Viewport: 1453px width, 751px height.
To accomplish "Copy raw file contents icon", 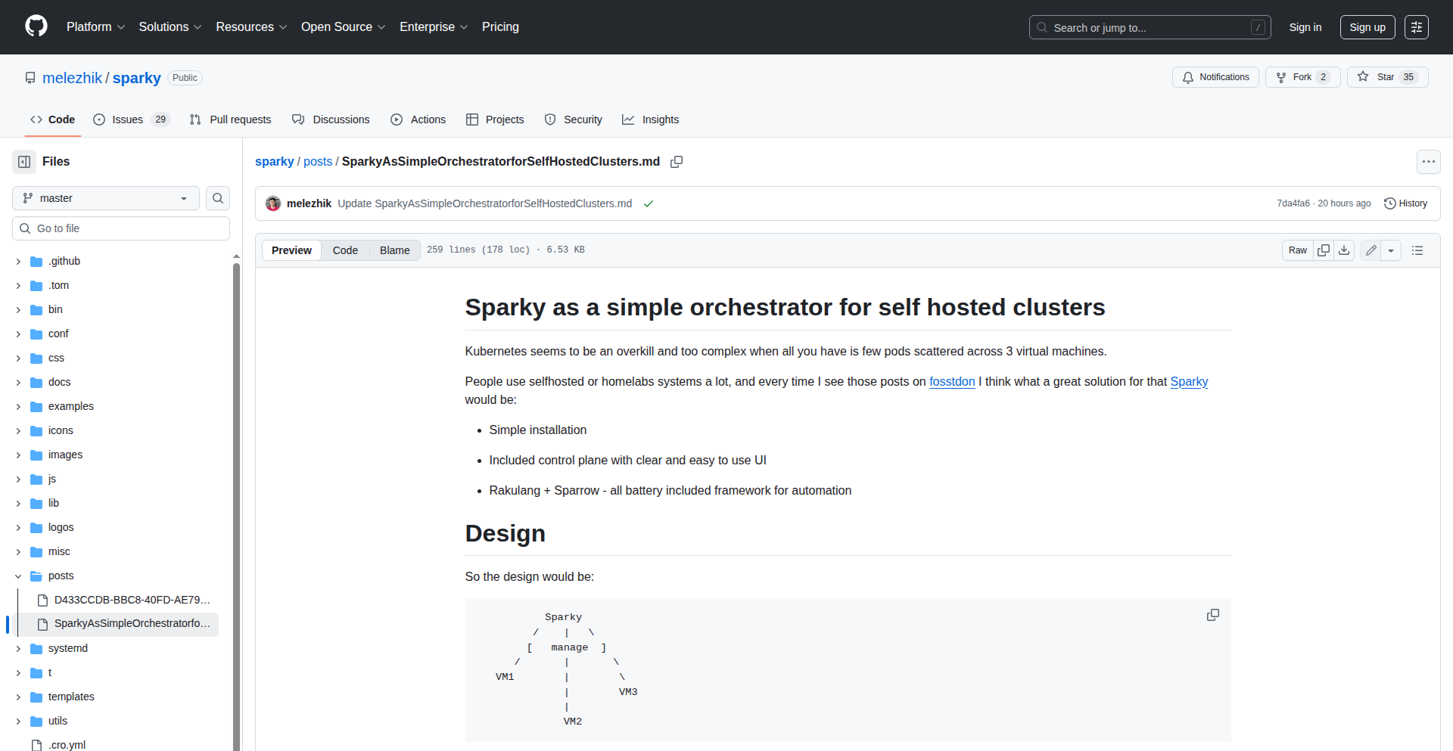I will [x=1324, y=250].
